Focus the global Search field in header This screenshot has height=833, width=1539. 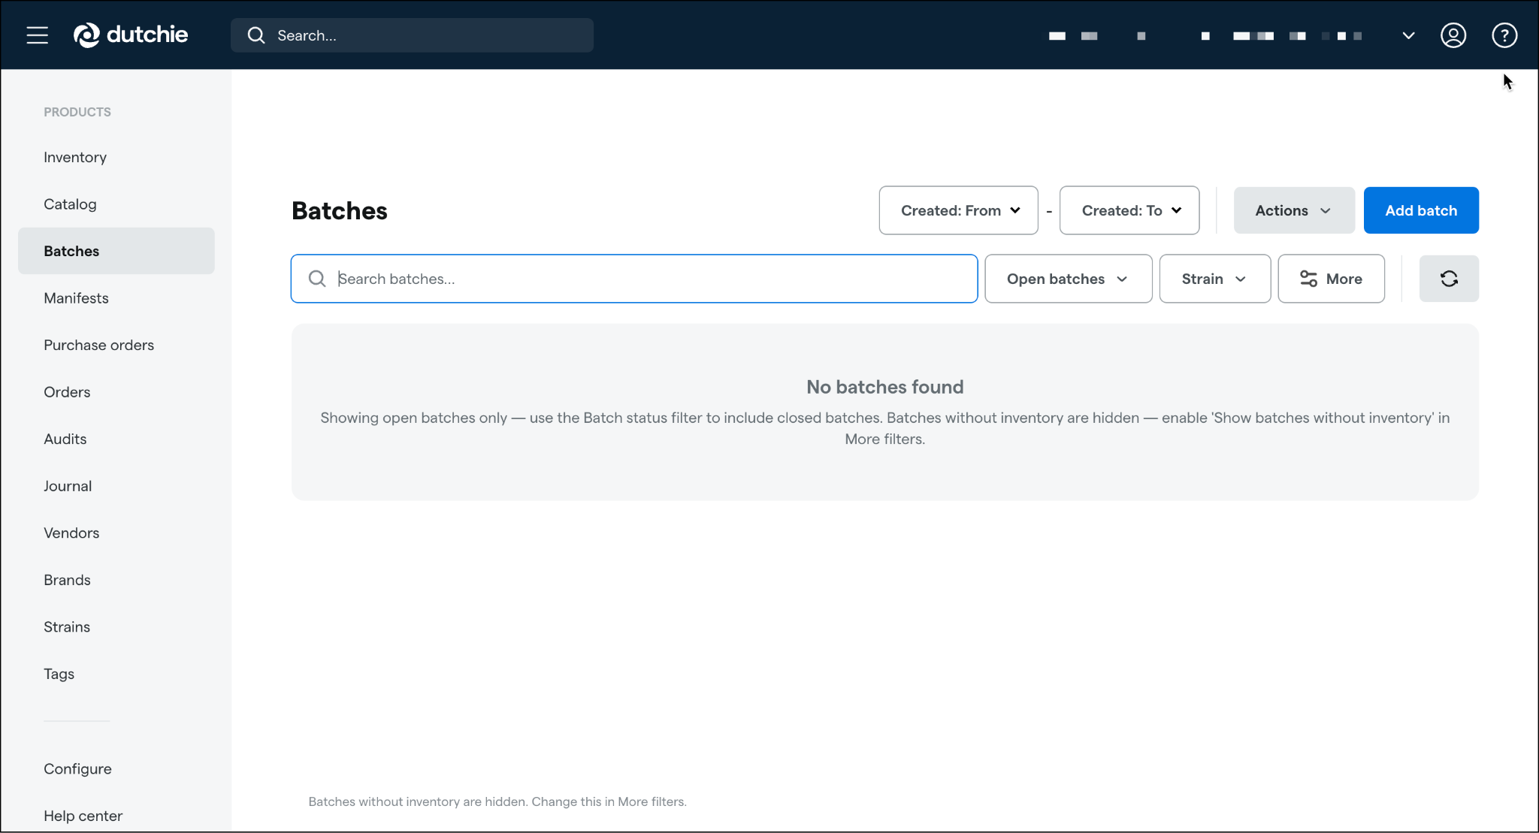[412, 35]
